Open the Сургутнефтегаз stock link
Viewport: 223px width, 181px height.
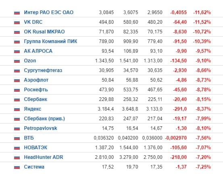[43, 70]
